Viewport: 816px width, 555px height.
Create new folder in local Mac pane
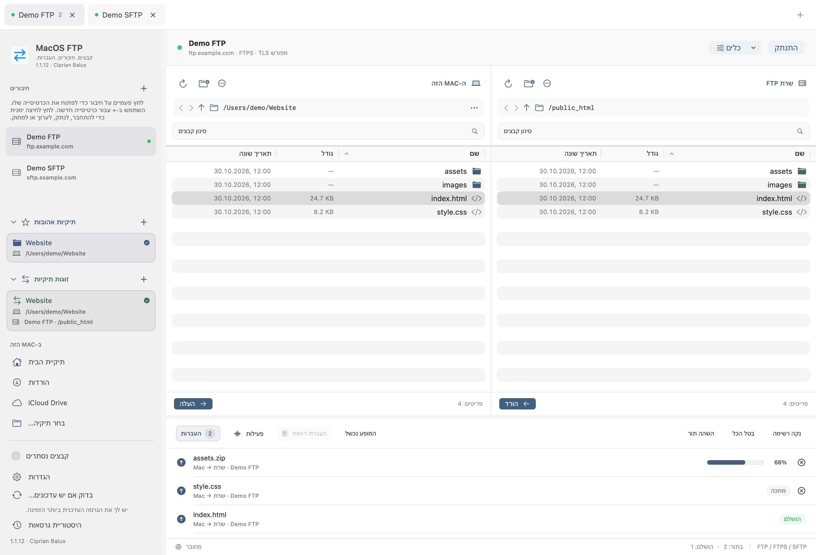204,83
